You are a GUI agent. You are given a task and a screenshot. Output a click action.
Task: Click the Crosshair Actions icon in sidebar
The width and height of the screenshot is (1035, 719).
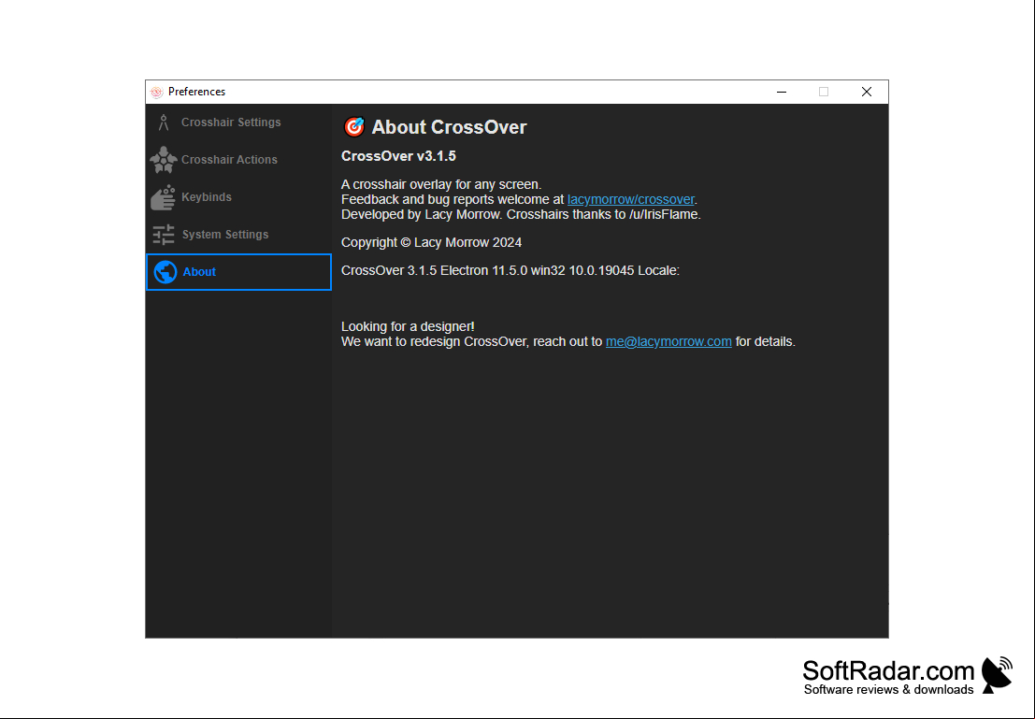163,160
